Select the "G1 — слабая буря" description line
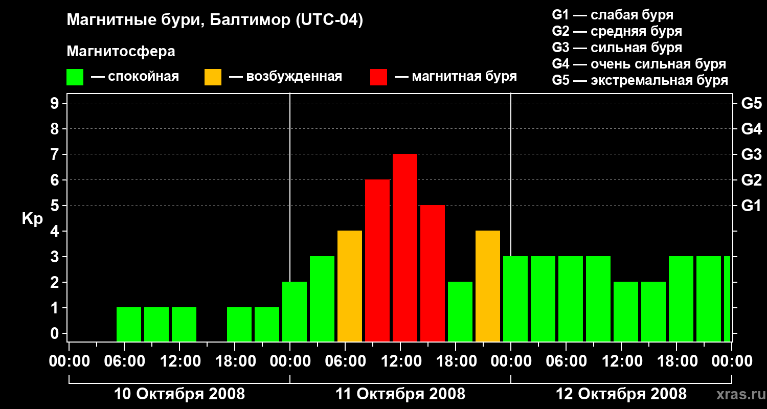This screenshot has width=767, height=409. point(613,15)
